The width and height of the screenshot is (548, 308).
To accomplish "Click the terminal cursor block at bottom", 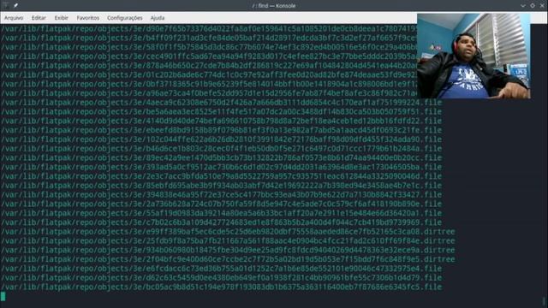I will point(3,297).
